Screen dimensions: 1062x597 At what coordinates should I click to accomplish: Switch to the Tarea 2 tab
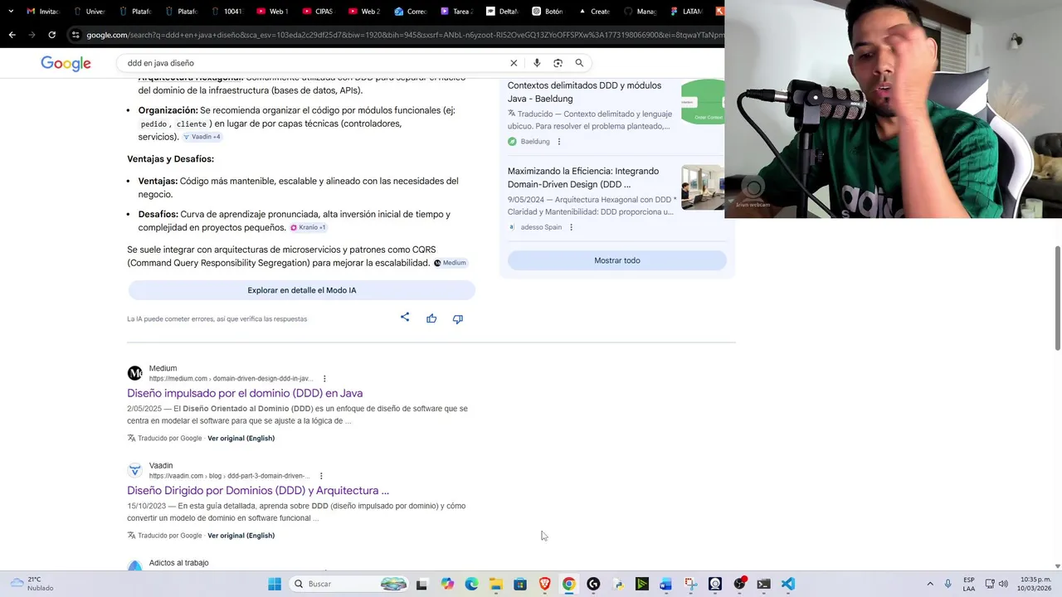(x=455, y=12)
